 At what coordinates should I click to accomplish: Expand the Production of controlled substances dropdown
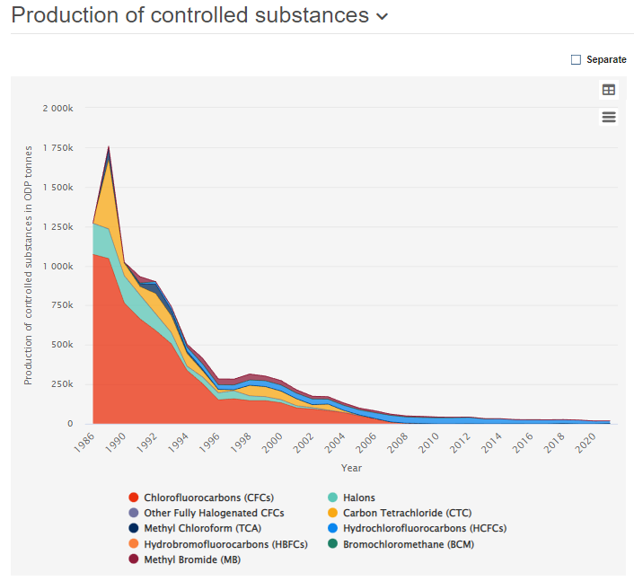point(383,17)
